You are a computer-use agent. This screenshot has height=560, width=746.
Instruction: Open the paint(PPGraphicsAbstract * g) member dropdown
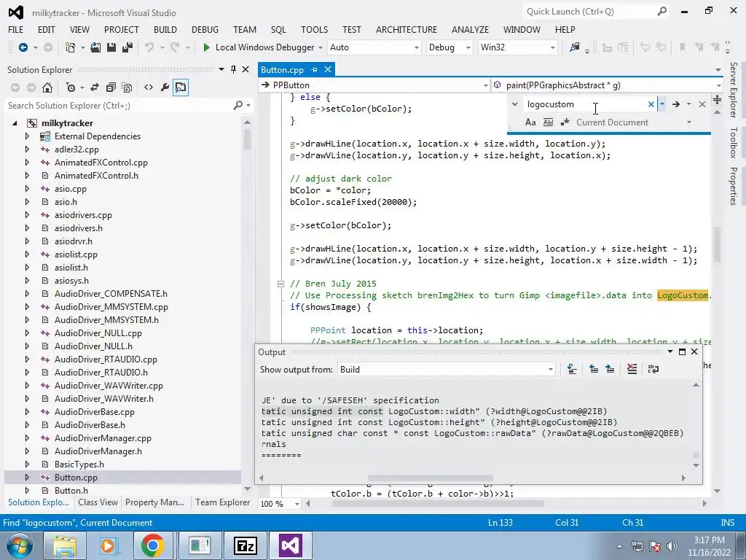coord(718,86)
